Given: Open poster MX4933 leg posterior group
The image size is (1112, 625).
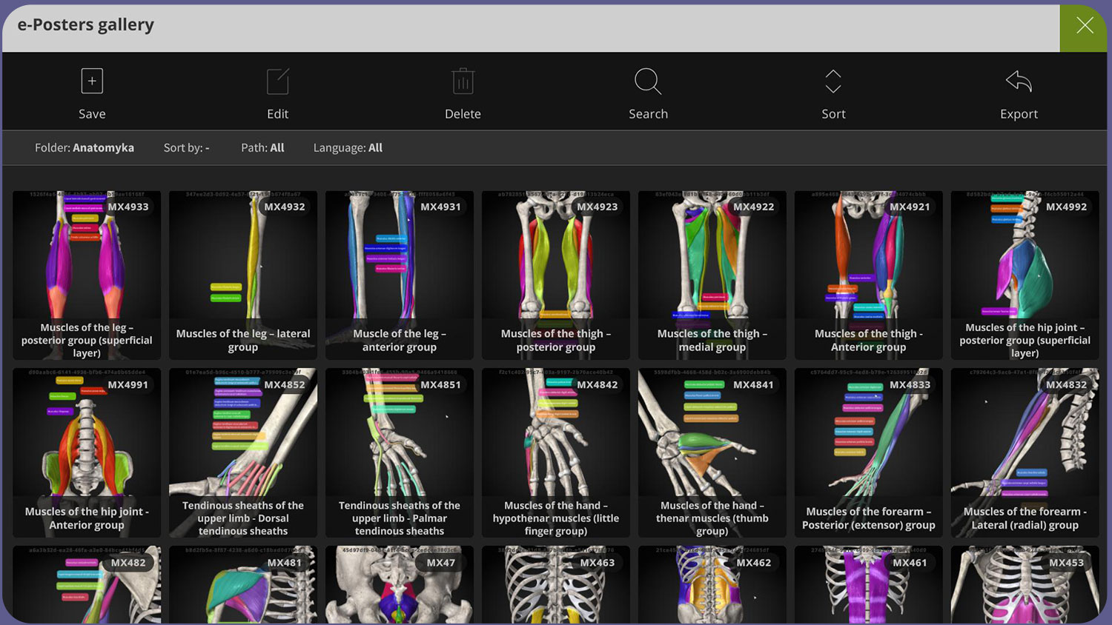Looking at the screenshot, I should [x=87, y=275].
